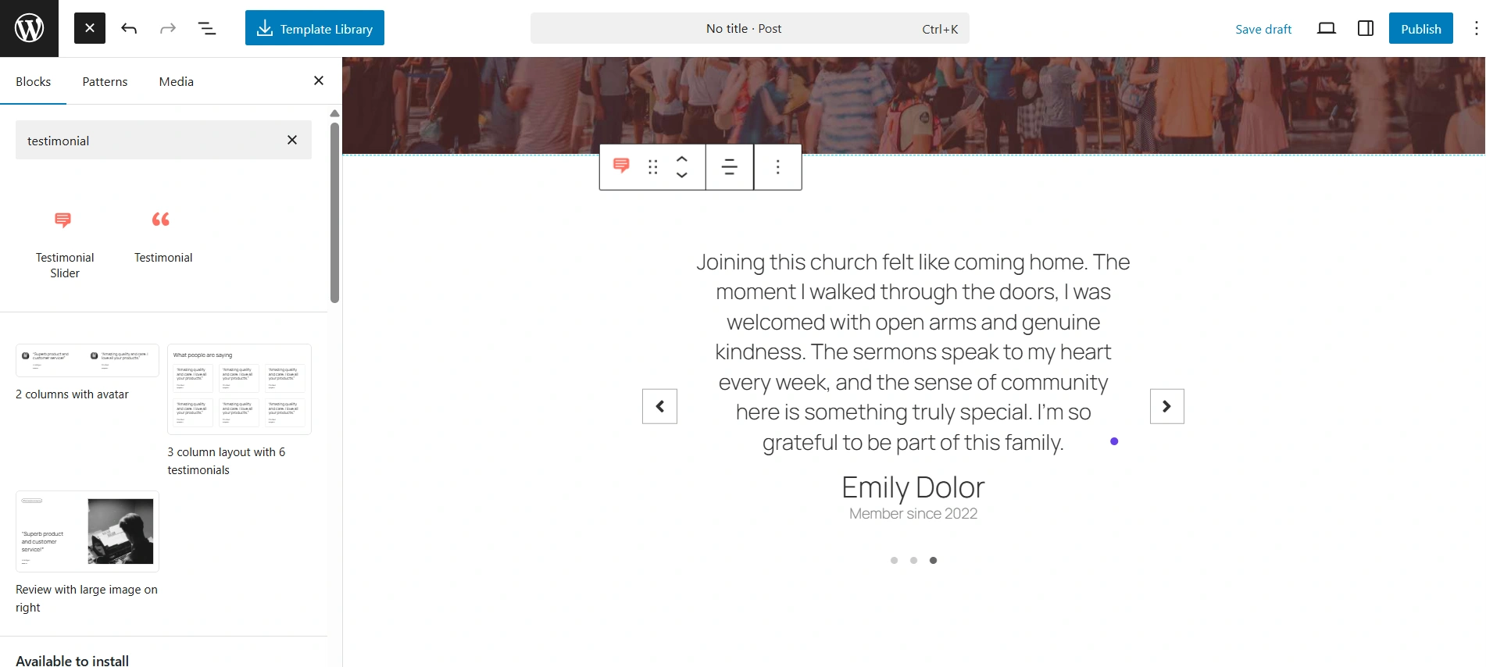Insert the Testimonial quote block
The width and height of the screenshot is (1486, 667).
pyautogui.click(x=163, y=236)
